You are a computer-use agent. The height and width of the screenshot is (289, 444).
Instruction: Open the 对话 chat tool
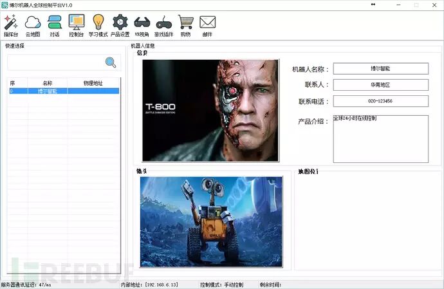54,26
